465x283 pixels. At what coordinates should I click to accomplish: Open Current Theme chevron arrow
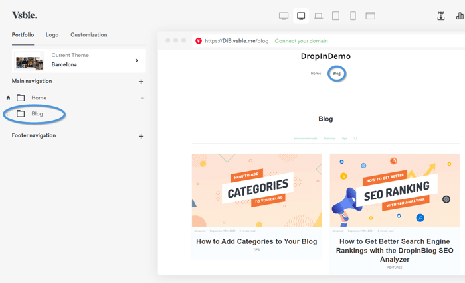(136, 60)
